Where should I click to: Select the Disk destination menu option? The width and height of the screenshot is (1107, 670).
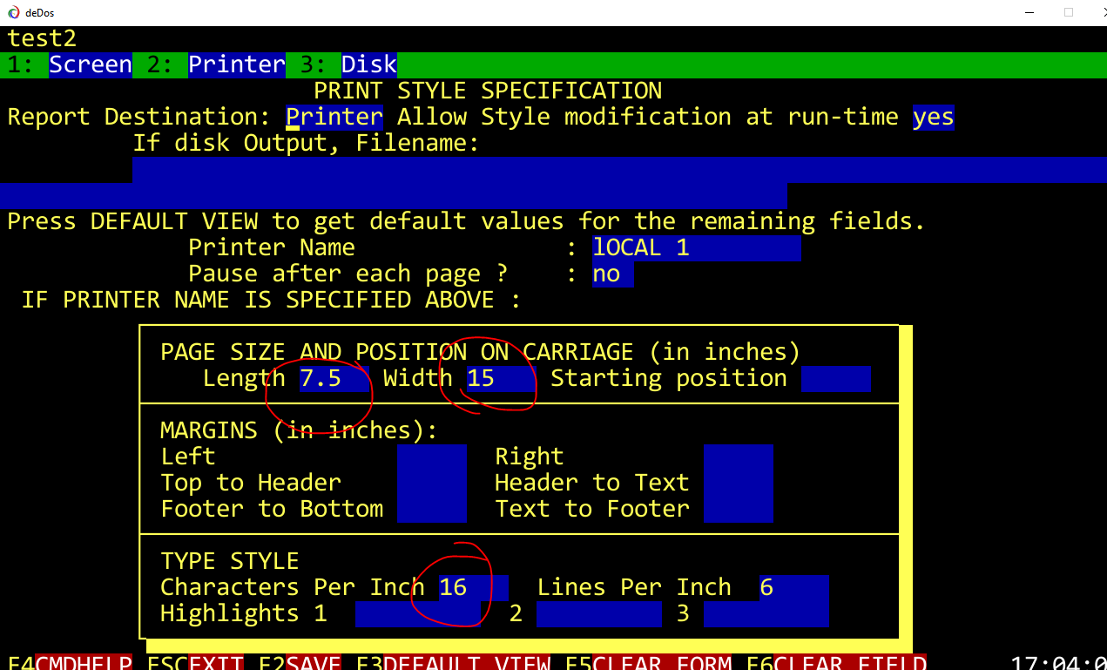point(369,65)
